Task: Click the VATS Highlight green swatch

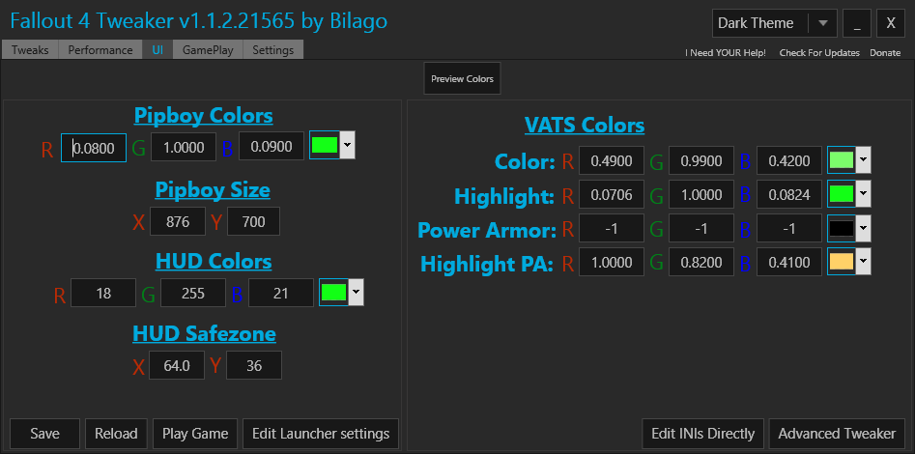Action: click(841, 194)
